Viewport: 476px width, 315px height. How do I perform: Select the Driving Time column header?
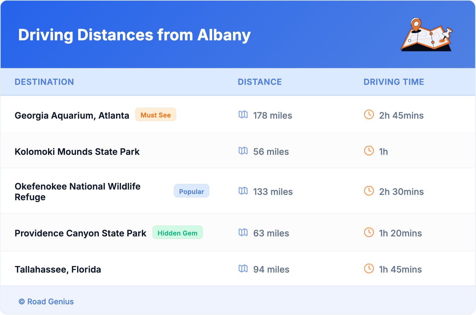(x=394, y=82)
